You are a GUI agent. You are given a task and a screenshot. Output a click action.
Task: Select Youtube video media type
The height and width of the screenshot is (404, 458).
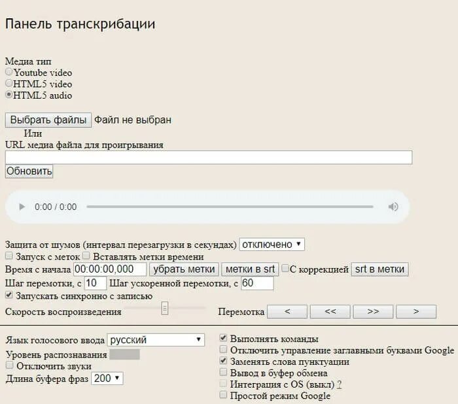tap(9, 72)
